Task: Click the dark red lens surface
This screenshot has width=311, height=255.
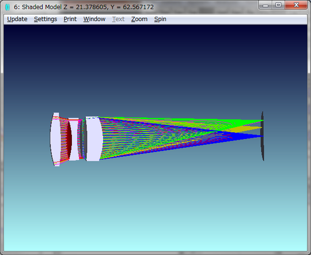Action: pyautogui.click(x=69, y=139)
